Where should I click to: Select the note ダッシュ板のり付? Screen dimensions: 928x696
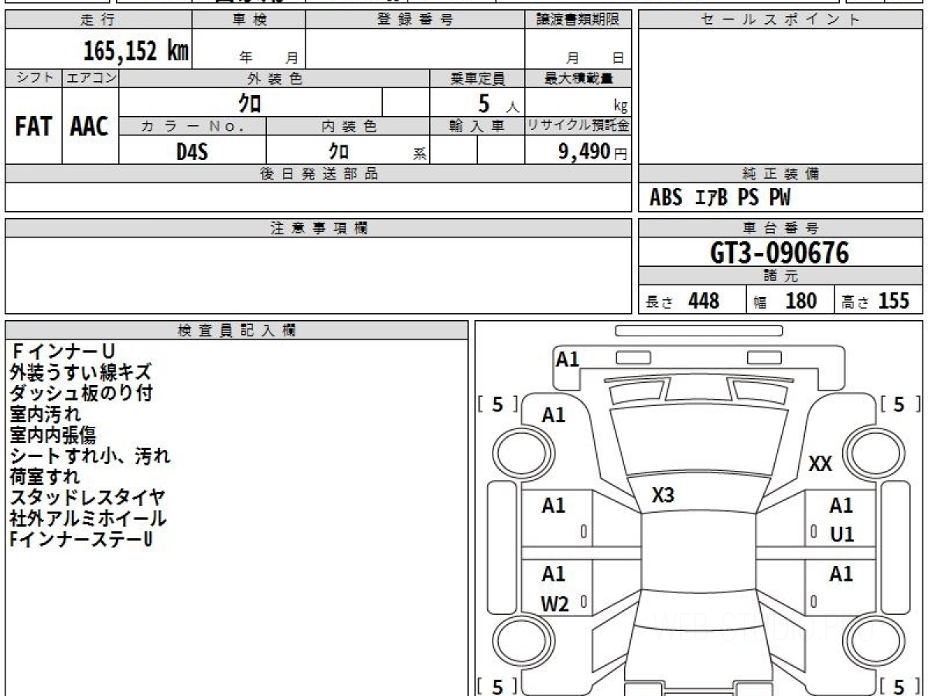pyautogui.click(x=80, y=394)
